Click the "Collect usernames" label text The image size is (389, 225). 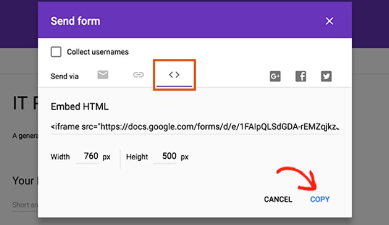pos(98,52)
